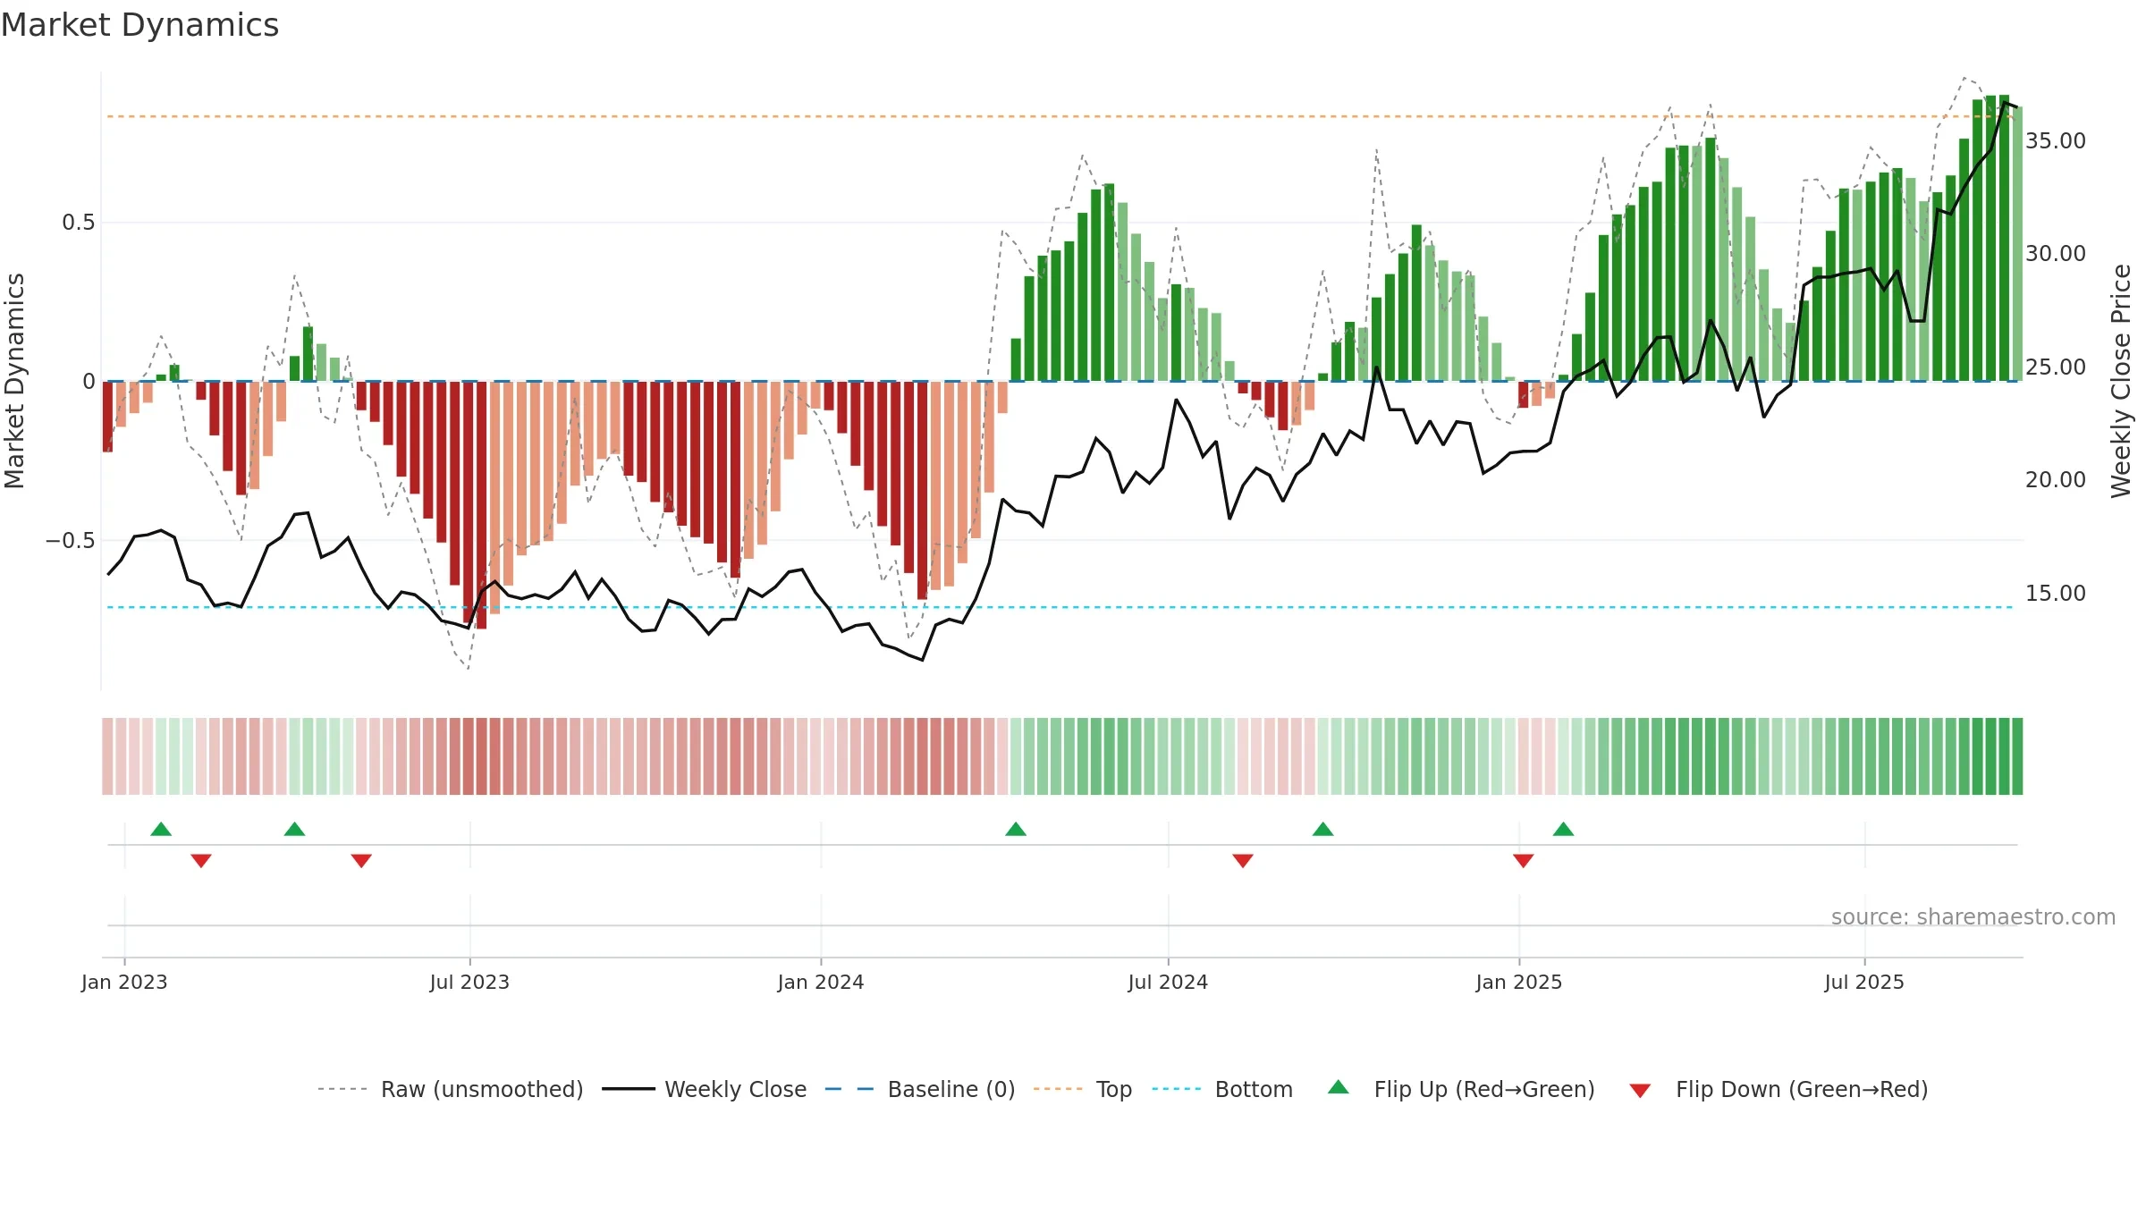This screenshot has width=2146, height=1207.
Task: Click the darkest red heatmap cell near Jul 2023
Action: 481,756
